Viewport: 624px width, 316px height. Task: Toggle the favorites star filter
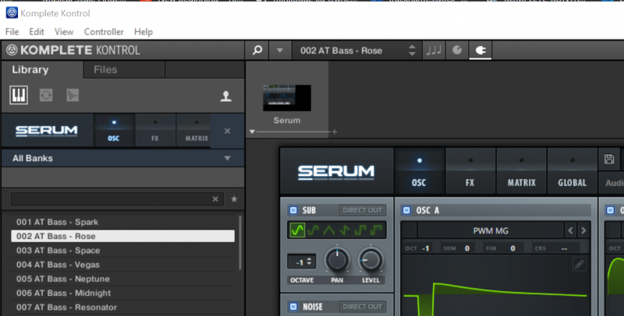[235, 199]
